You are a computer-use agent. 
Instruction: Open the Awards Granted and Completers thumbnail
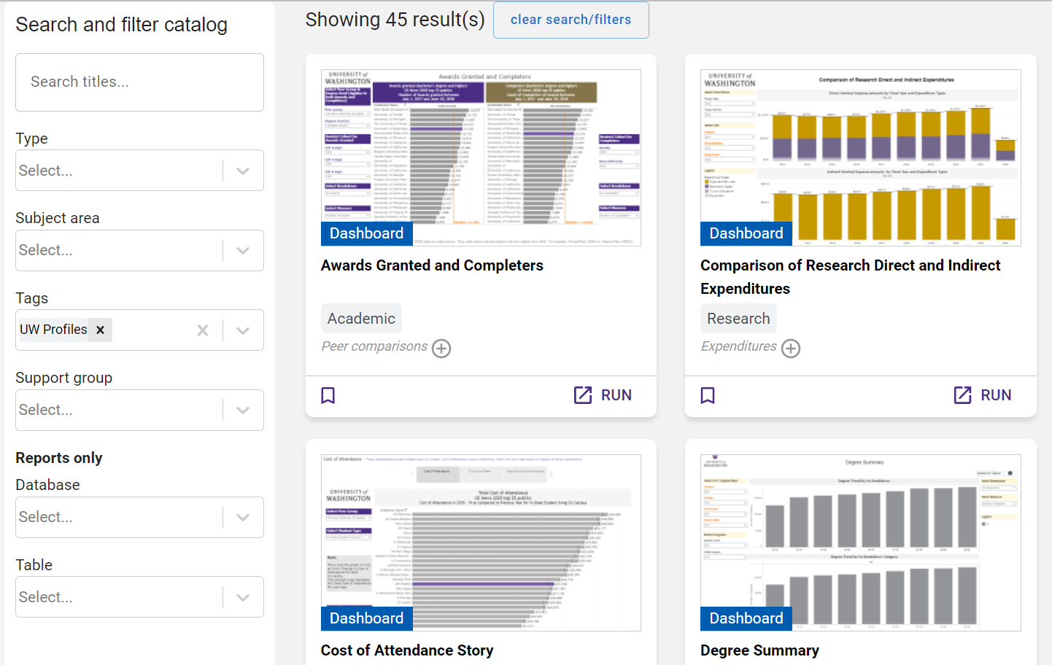(481, 157)
